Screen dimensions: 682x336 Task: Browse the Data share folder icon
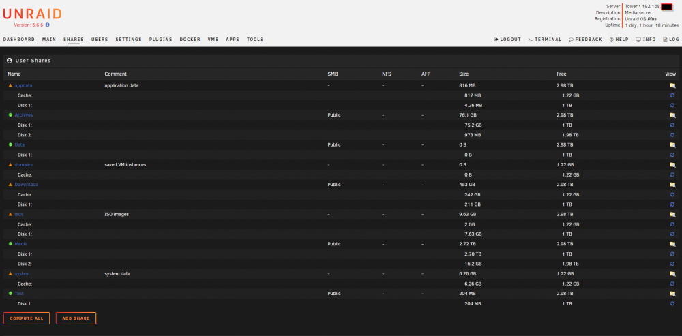(672, 144)
